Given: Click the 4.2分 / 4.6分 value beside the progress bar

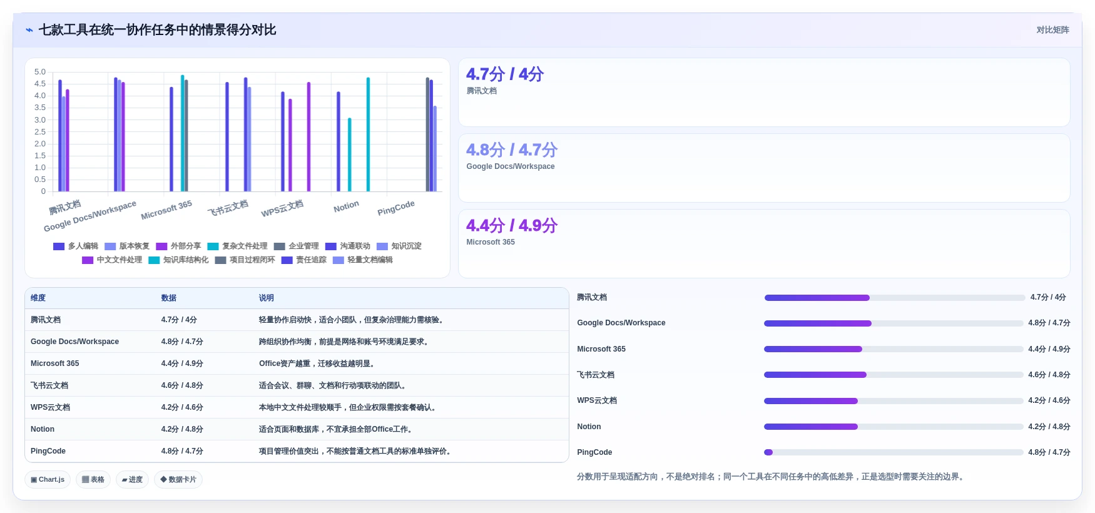Looking at the screenshot, I should [1049, 401].
